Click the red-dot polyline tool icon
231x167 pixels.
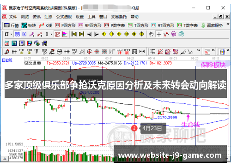[x=166, y=34]
